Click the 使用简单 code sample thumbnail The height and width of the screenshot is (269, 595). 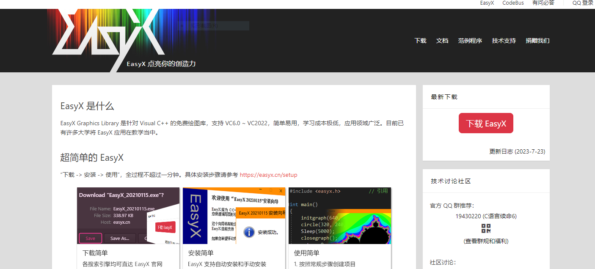tap(340, 216)
